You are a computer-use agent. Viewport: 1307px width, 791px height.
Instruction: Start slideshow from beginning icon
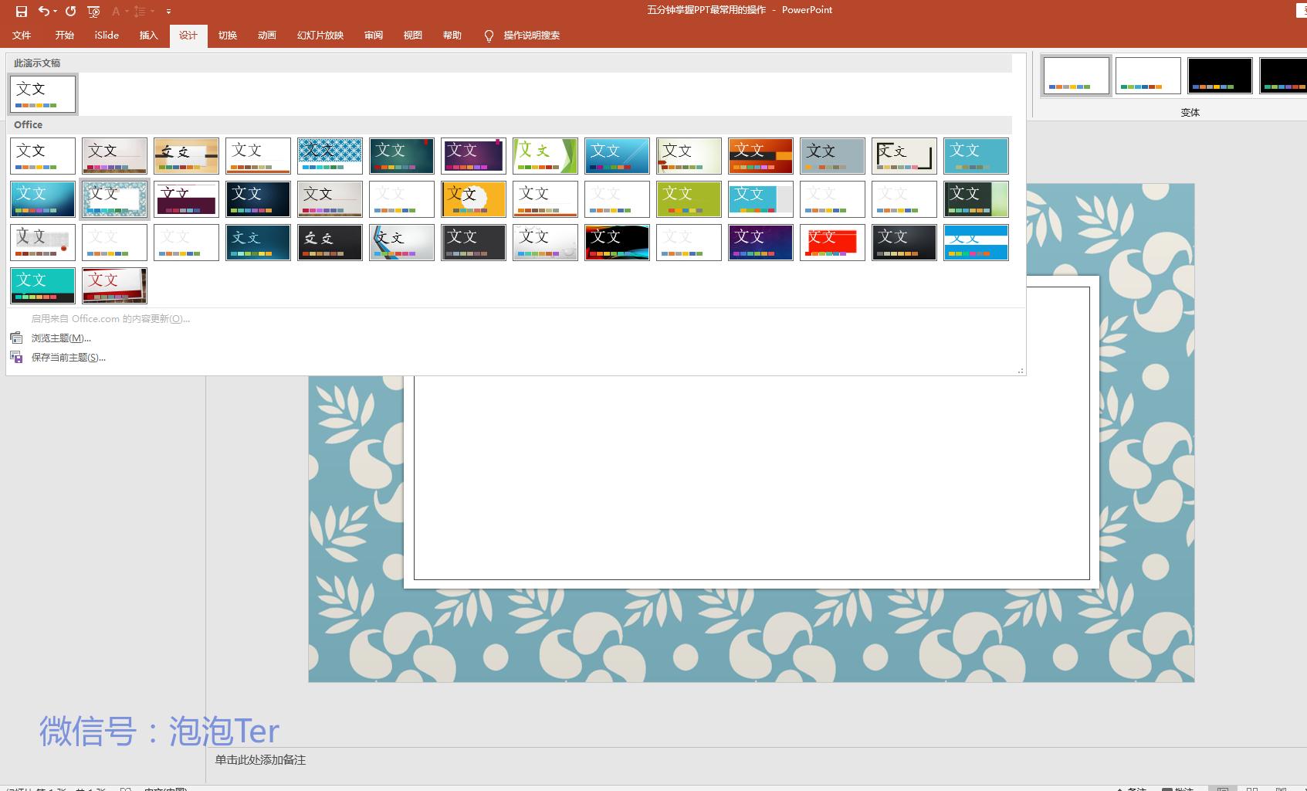pos(94,11)
